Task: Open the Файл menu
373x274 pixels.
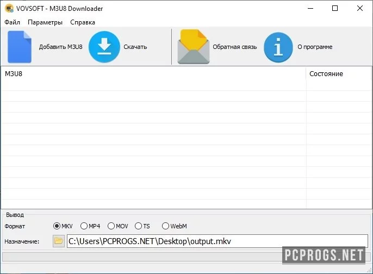Action: pyautogui.click(x=12, y=22)
